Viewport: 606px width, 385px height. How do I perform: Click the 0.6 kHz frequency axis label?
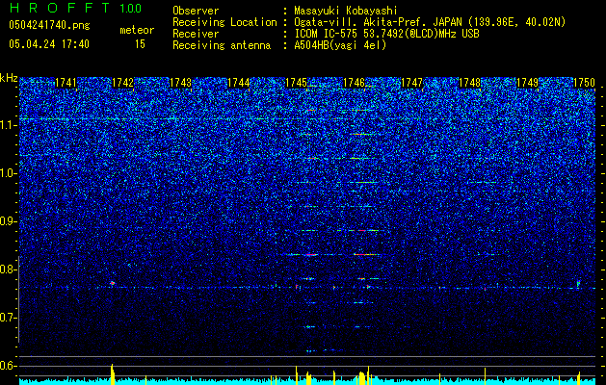tap(8, 366)
